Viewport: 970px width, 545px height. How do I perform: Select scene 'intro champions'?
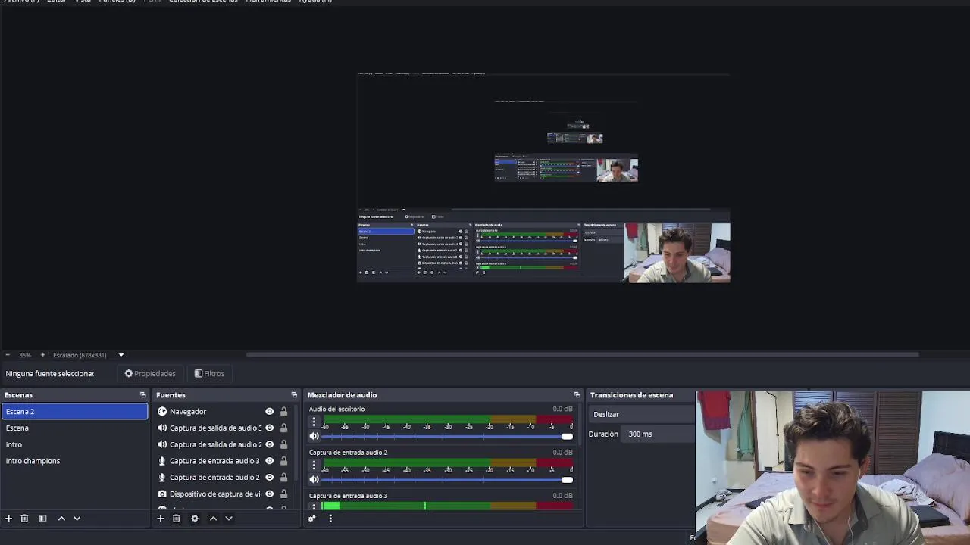point(74,461)
